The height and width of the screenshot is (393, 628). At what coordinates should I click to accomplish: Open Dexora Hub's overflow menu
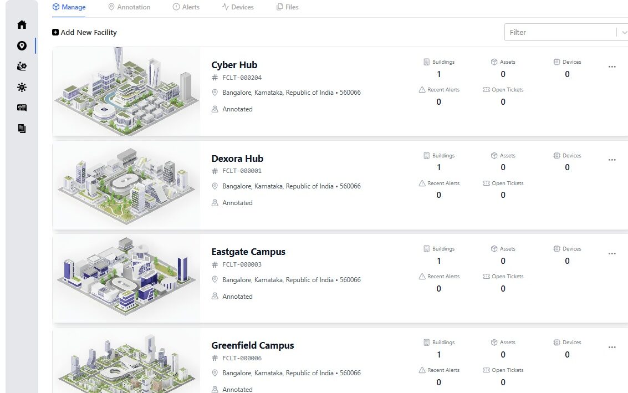coord(612,160)
